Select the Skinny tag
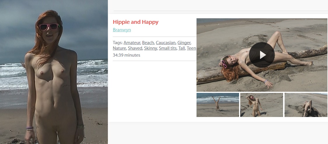The width and height of the screenshot is (328, 144). (x=150, y=48)
